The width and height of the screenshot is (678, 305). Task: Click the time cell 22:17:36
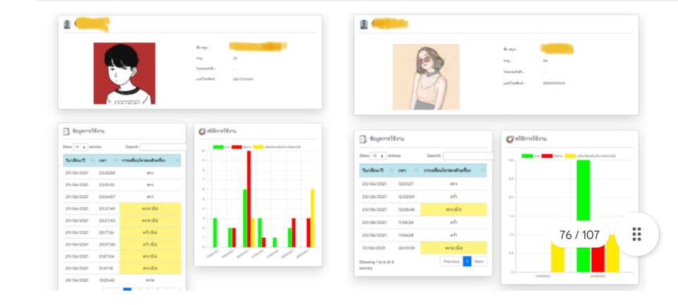click(107, 232)
